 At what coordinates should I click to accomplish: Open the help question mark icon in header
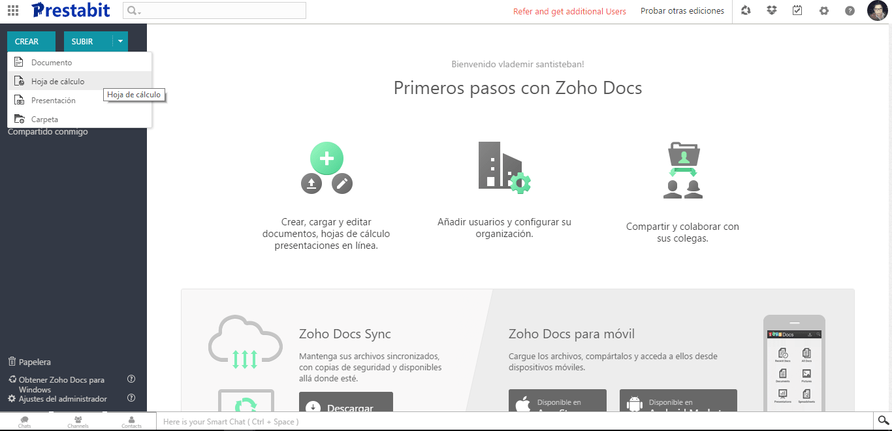coord(850,11)
